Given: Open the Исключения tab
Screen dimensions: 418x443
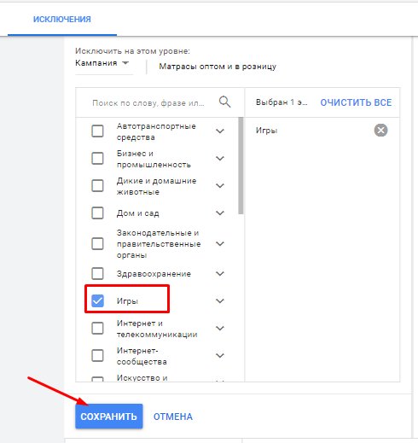Looking at the screenshot, I should pyautogui.click(x=62, y=19).
